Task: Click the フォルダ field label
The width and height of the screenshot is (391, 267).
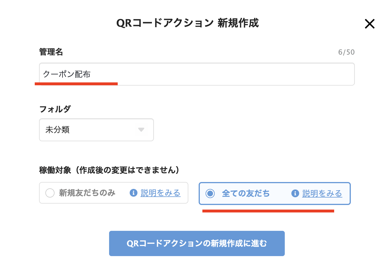Action: pos(55,109)
